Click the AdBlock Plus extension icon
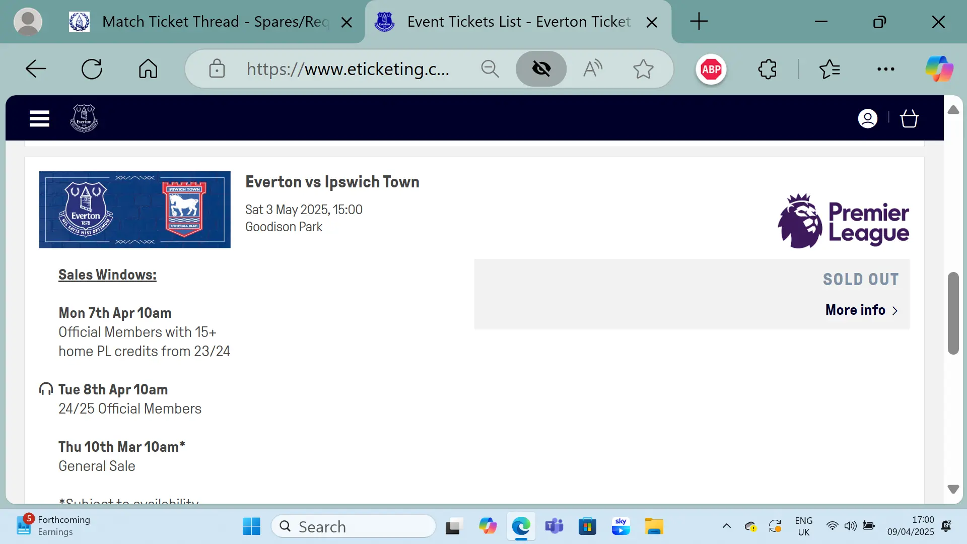967x544 pixels. click(711, 69)
